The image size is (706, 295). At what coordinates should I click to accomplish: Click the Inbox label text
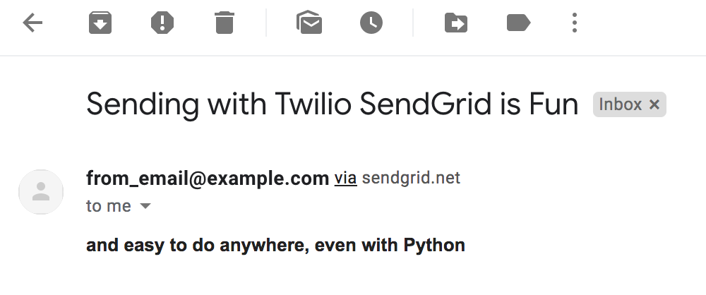(x=620, y=104)
